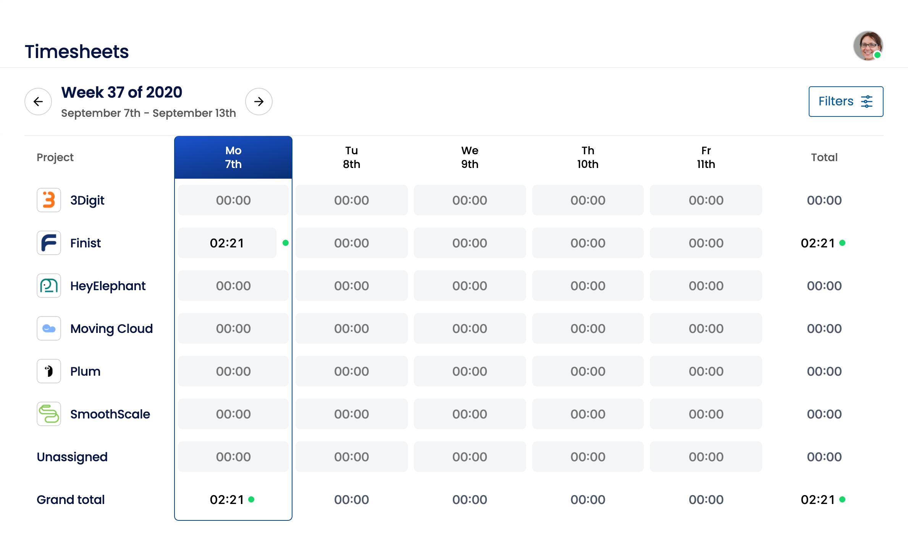Screen dimensions: 908x533
Task: Click the Moving Cloud project icon
Action: [49, 328]
